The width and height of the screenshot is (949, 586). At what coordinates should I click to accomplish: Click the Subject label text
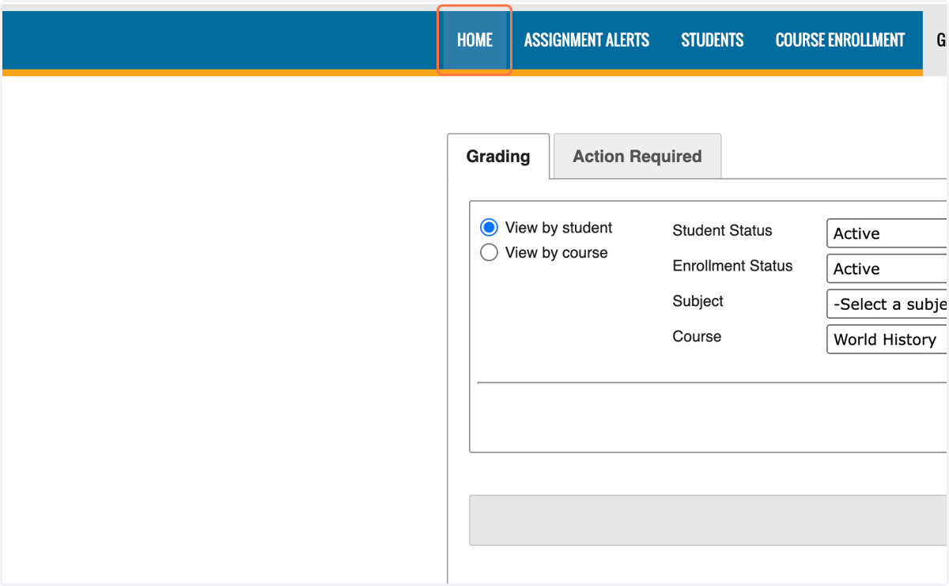[698, 301]
